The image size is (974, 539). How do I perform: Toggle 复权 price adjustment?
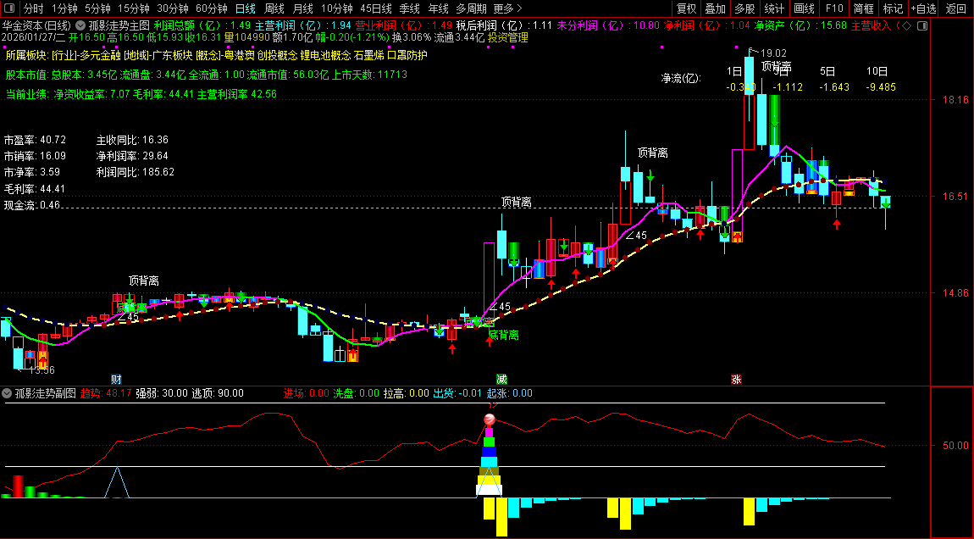pyautogui.click(x=686, y=8)
